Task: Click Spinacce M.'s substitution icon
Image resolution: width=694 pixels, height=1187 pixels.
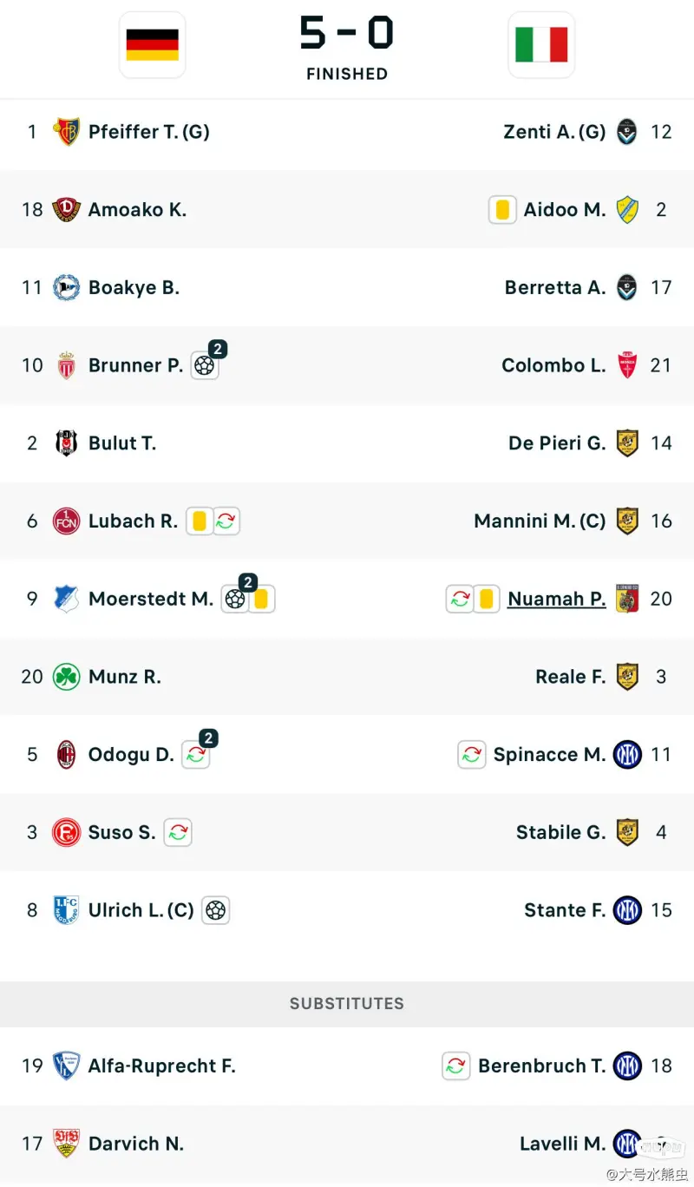Action: tap(471, 755)
